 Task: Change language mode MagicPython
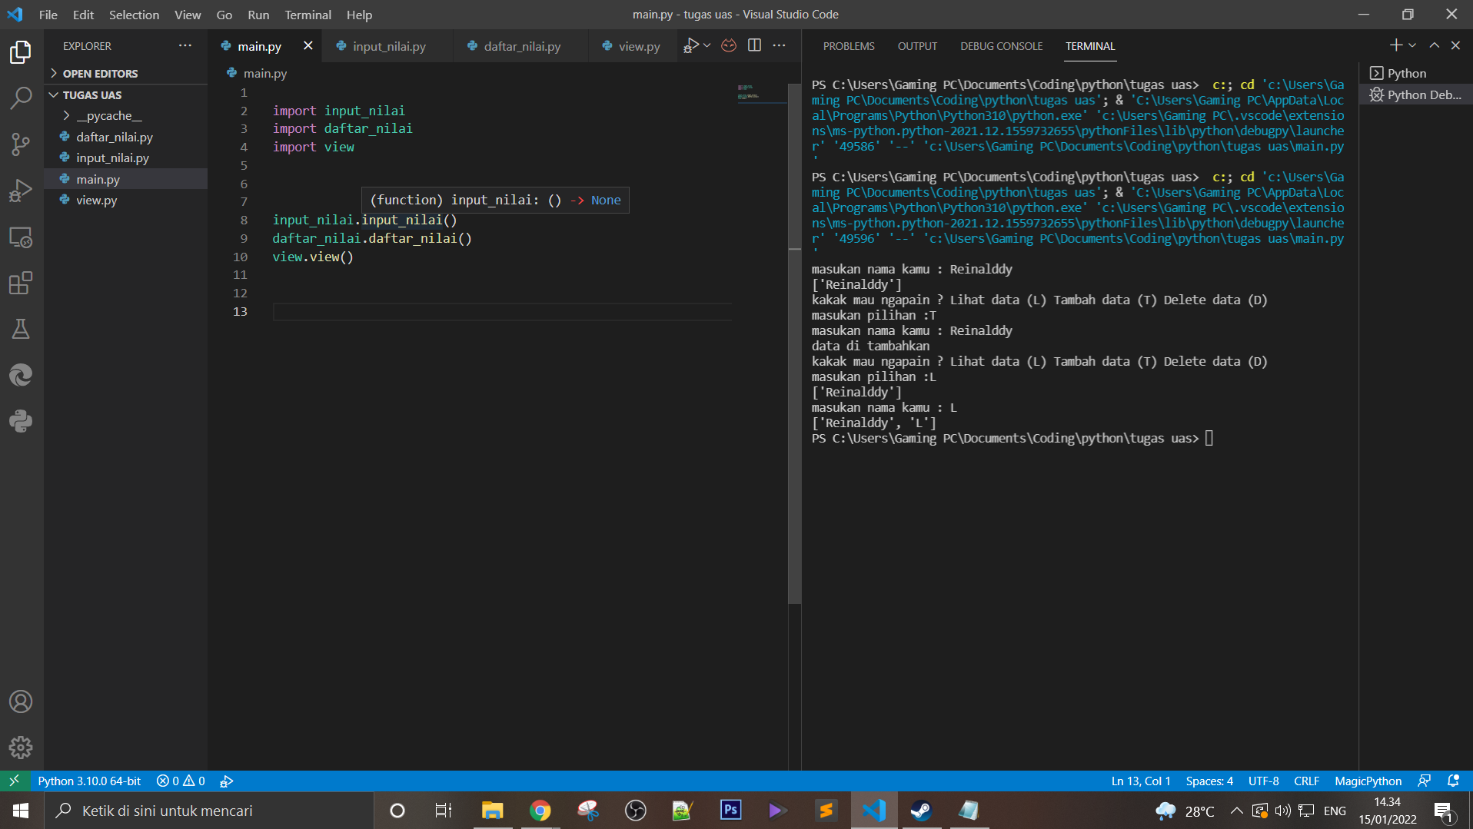1368,781
